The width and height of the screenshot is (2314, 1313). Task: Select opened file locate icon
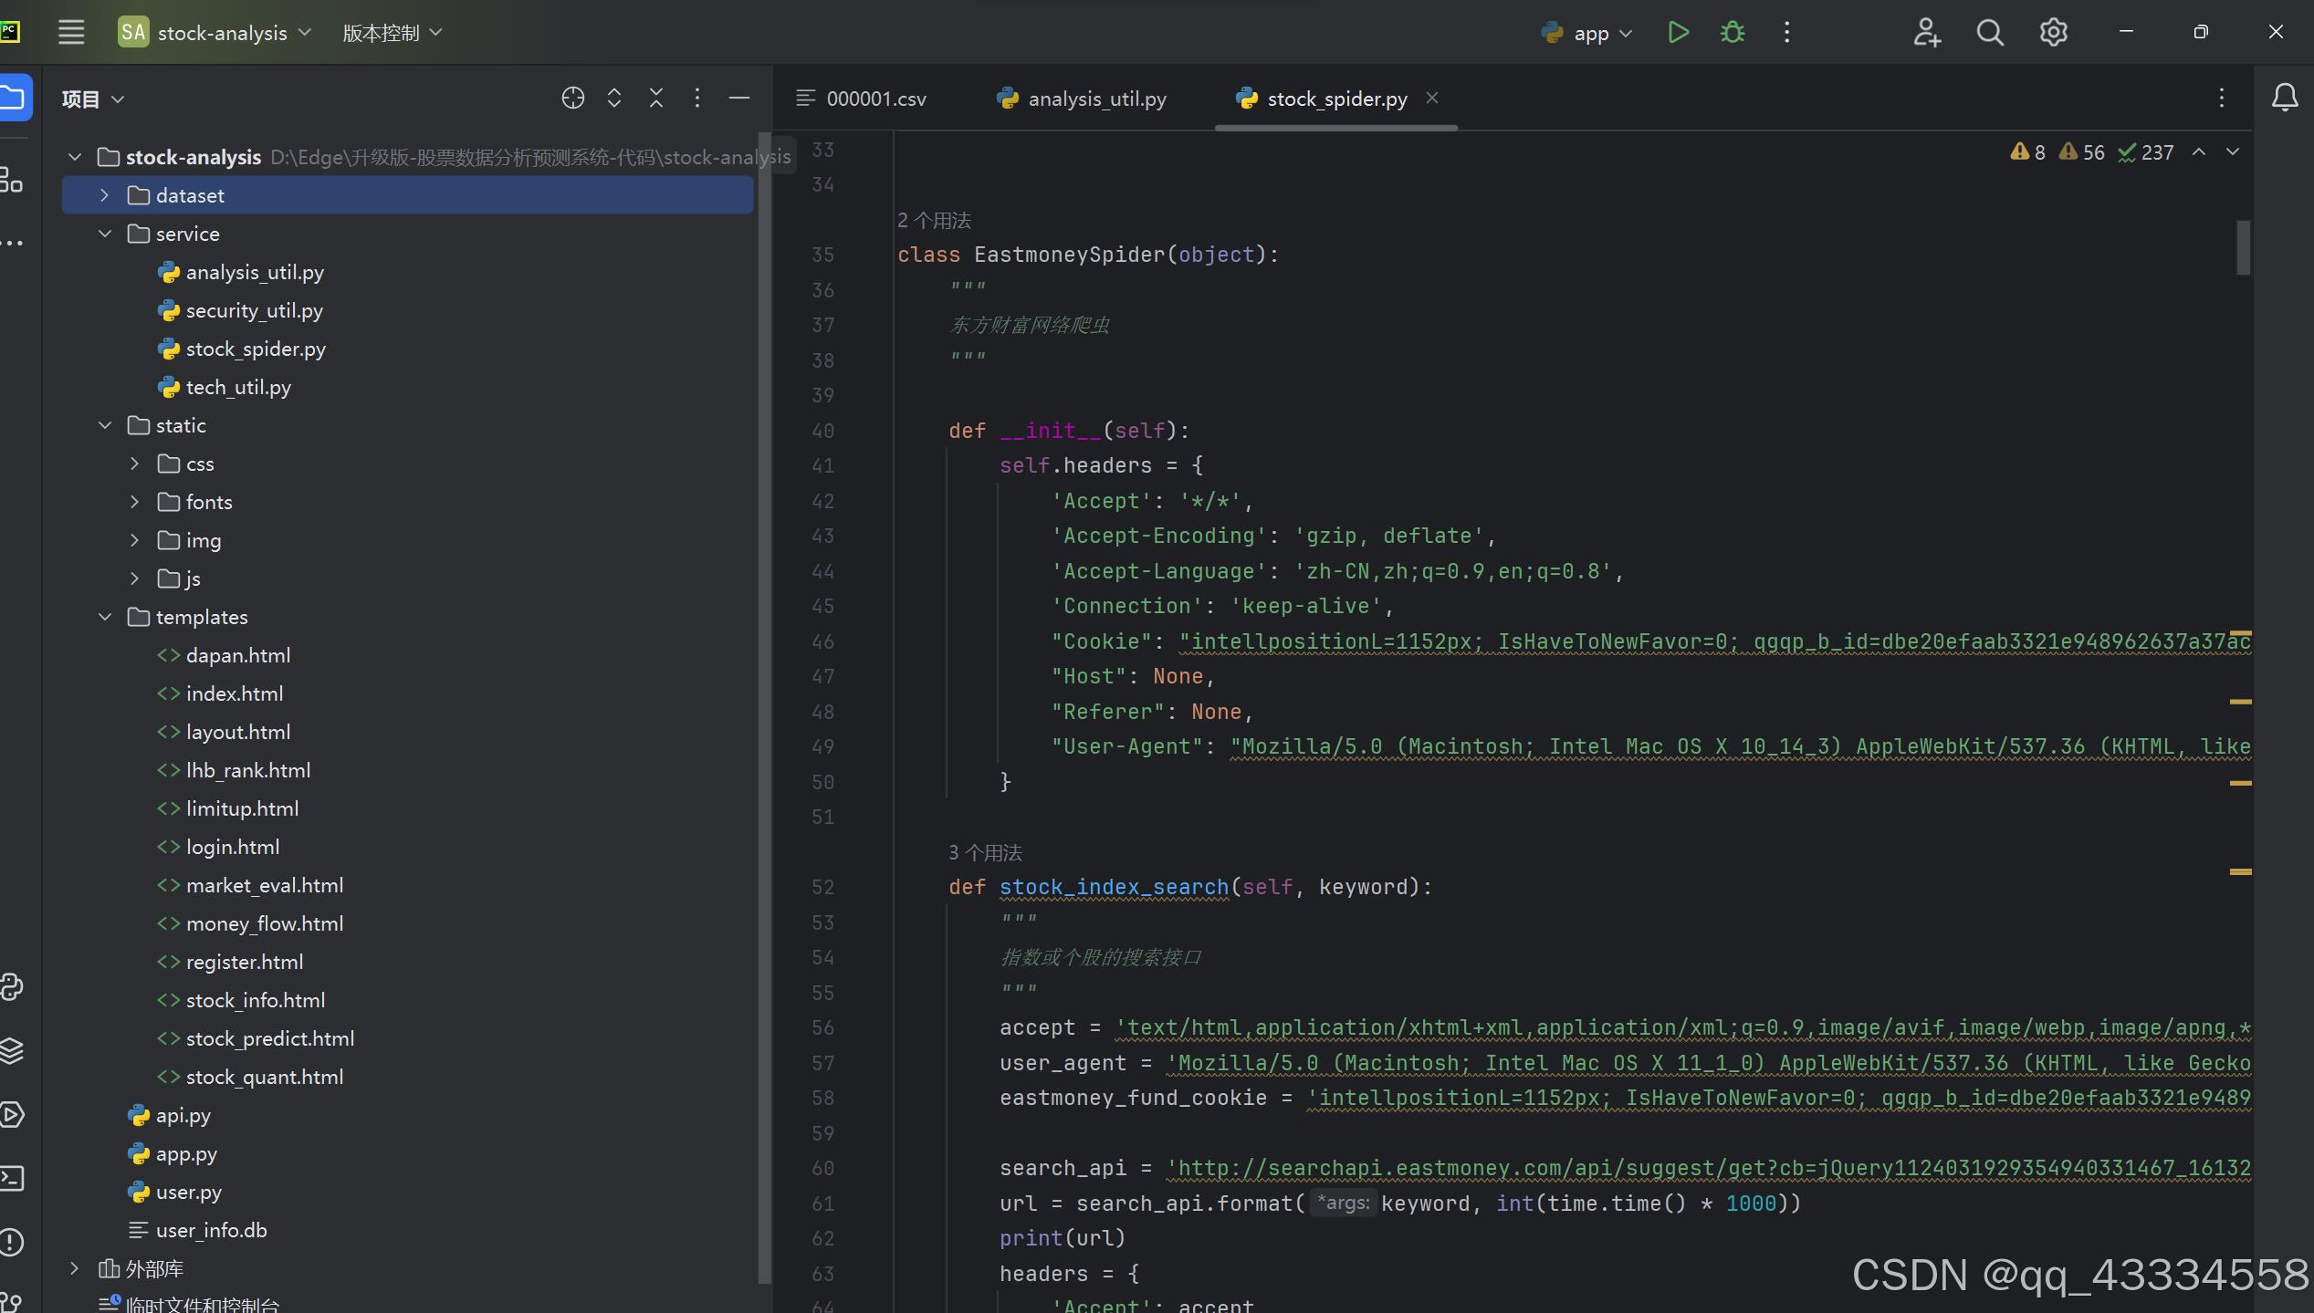[x=572, y=99]
